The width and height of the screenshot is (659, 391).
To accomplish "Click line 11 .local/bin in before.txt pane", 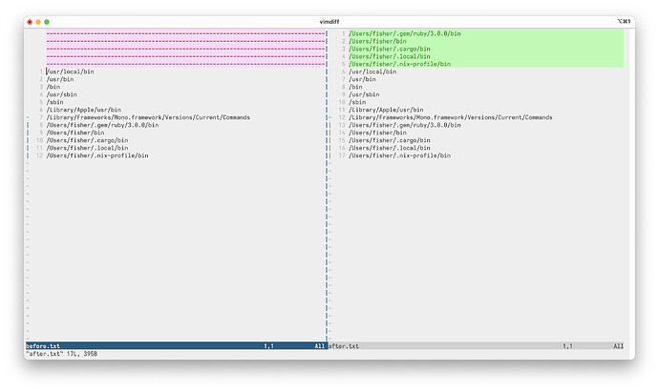I will tap(88, 148).
